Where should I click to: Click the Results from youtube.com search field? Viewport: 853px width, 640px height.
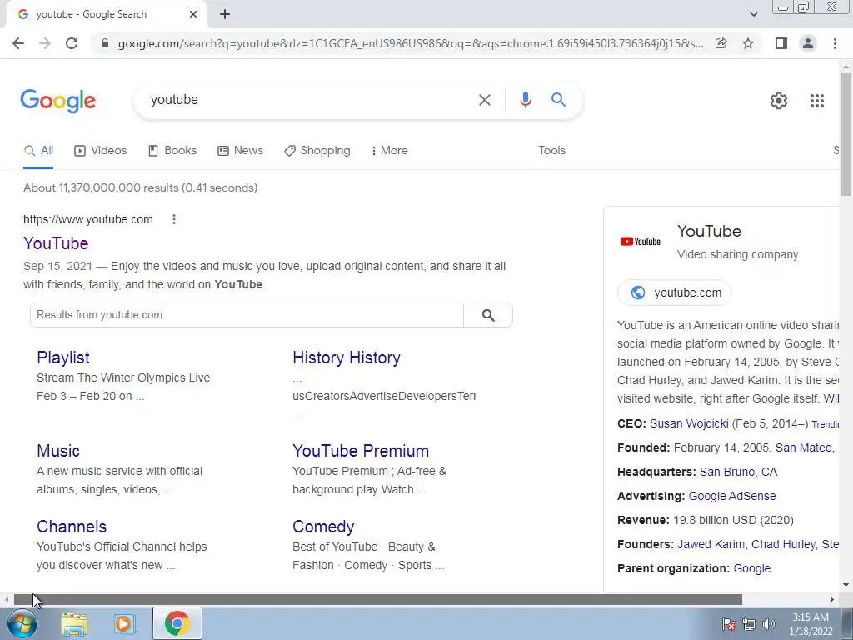pos(247,315)
